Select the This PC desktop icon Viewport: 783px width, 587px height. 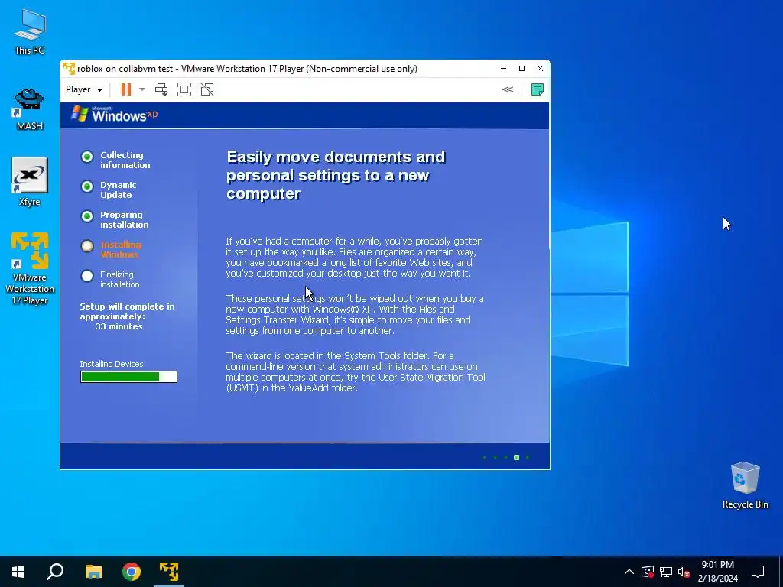coord(30,31)
